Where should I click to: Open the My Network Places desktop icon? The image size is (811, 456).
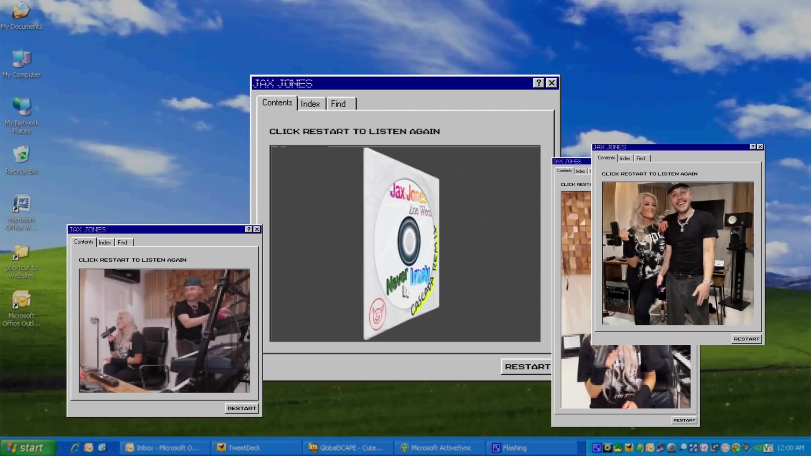[x=22, y=116]
